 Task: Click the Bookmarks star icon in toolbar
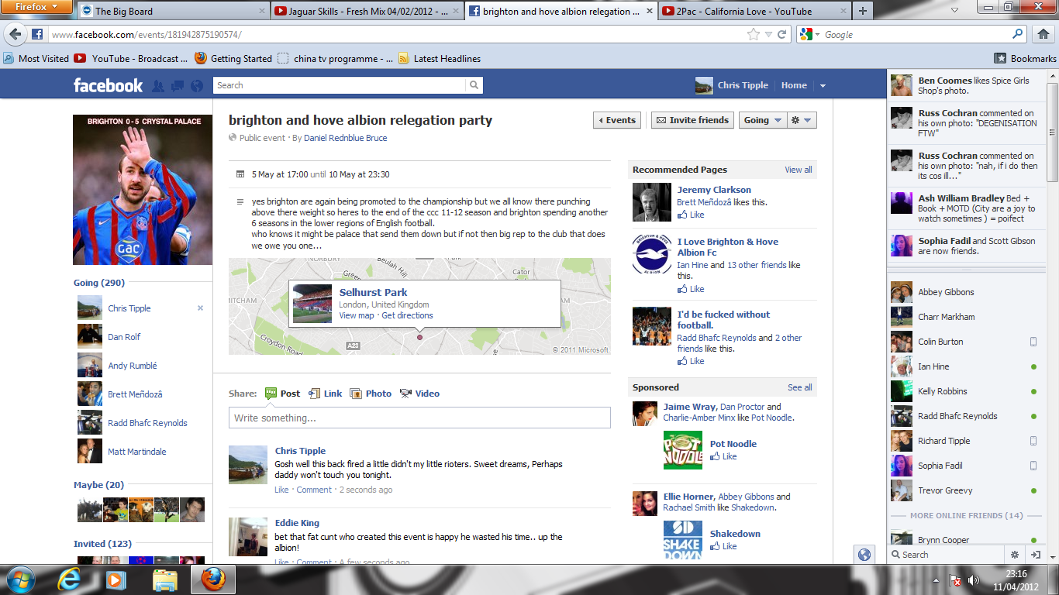[x=1001, y=58]
